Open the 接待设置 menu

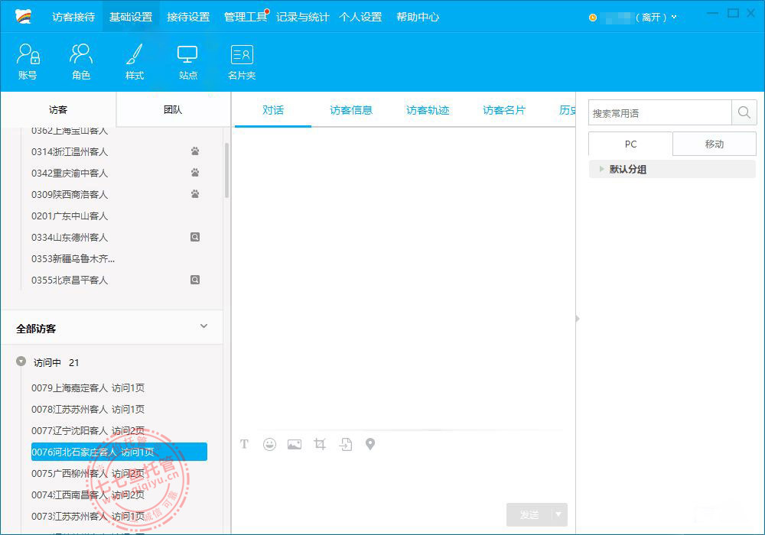(x=188, y=17)
